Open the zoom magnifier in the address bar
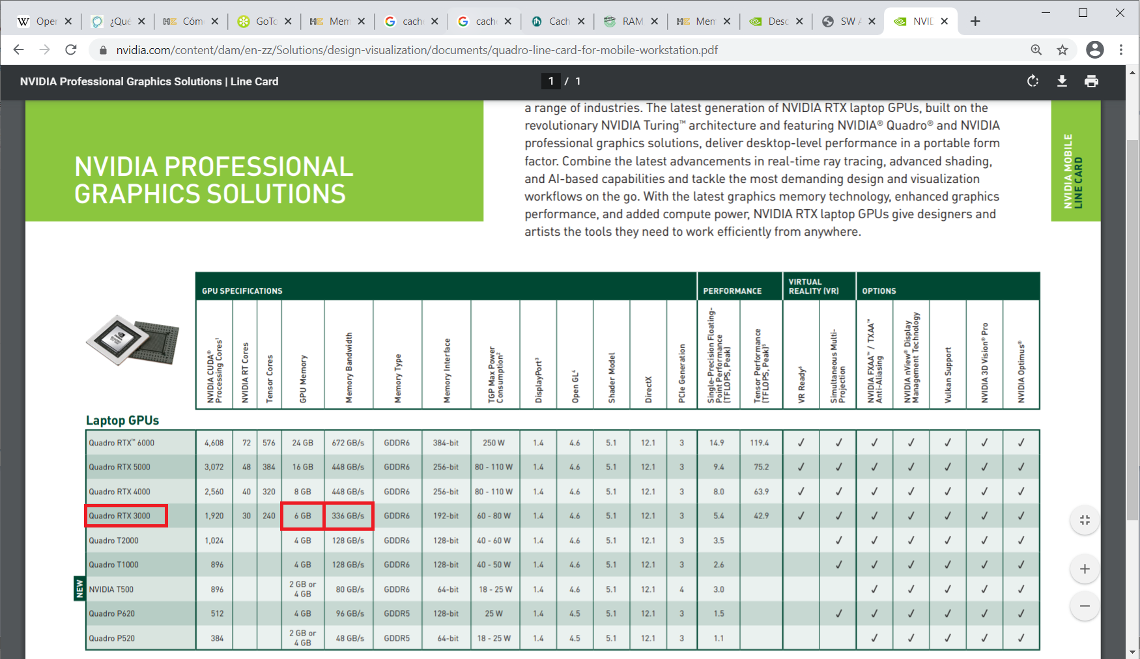 1036,50
